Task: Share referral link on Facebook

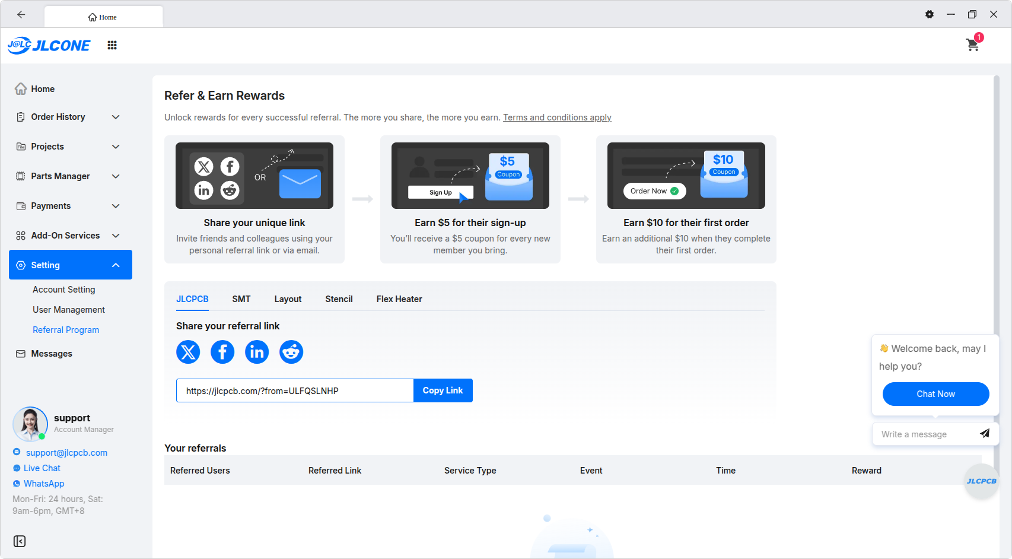Action: point(222,352)
